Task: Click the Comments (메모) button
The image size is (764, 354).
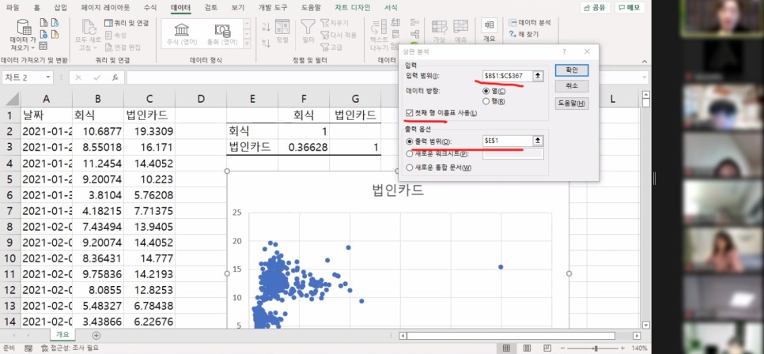Action: point(630,7)
